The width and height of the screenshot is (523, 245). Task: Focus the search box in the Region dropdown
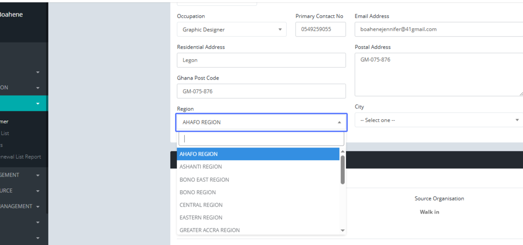261,139
